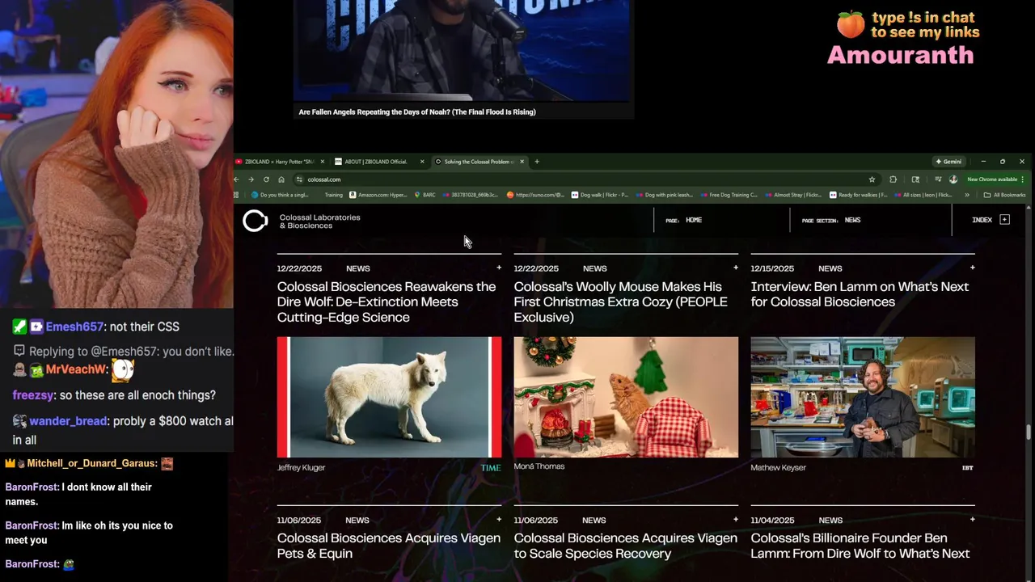The image size is (1035, 582).
Task: Open the Gemini button in Chrome
Action: (x=948, y=162)
